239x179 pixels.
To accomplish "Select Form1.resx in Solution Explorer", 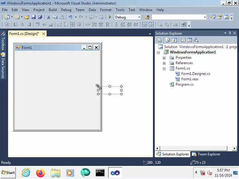I will click(190, 79).
